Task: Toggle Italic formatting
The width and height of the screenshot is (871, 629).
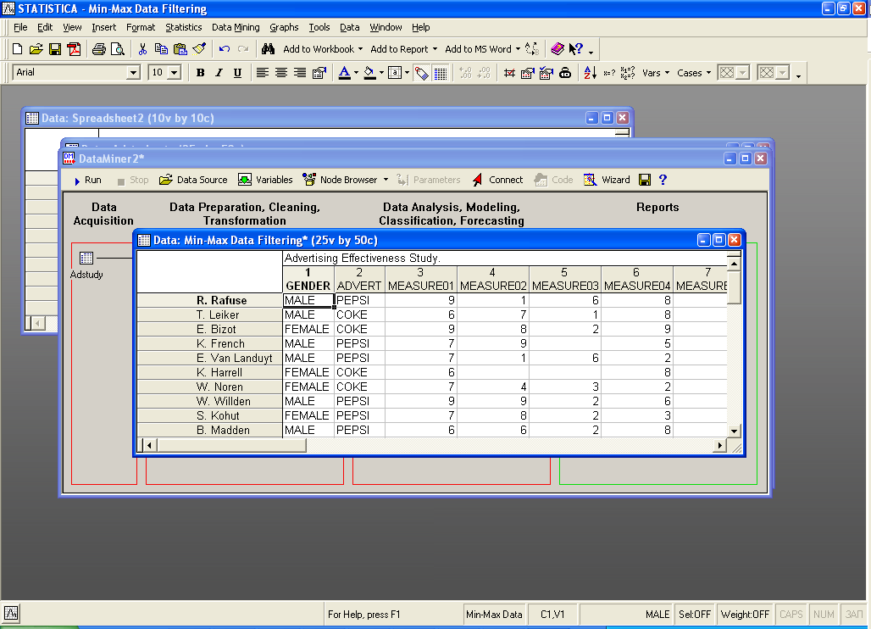Action: pyautogui.click(x=219, y=73)
